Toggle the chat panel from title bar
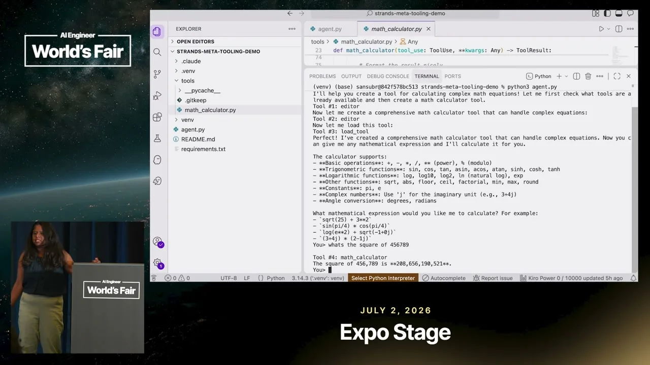650x365 pixels. pyautogui.click(x=631, y=14)
